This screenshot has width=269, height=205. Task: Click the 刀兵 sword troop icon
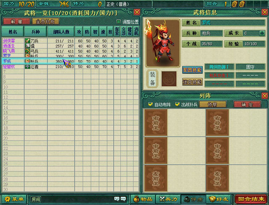pos(27,41)
